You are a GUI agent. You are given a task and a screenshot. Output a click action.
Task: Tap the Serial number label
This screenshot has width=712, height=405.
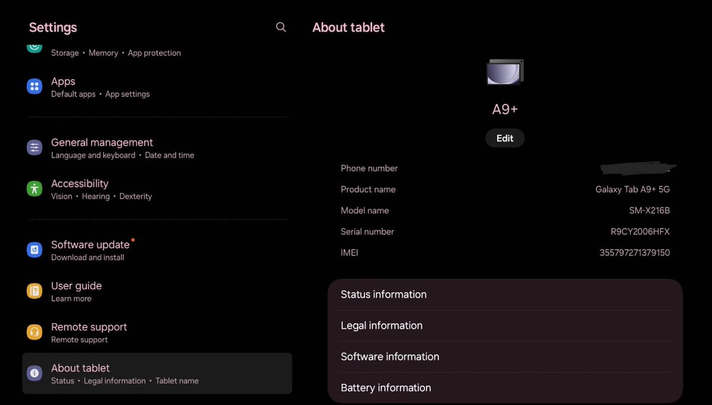[367, 232]
